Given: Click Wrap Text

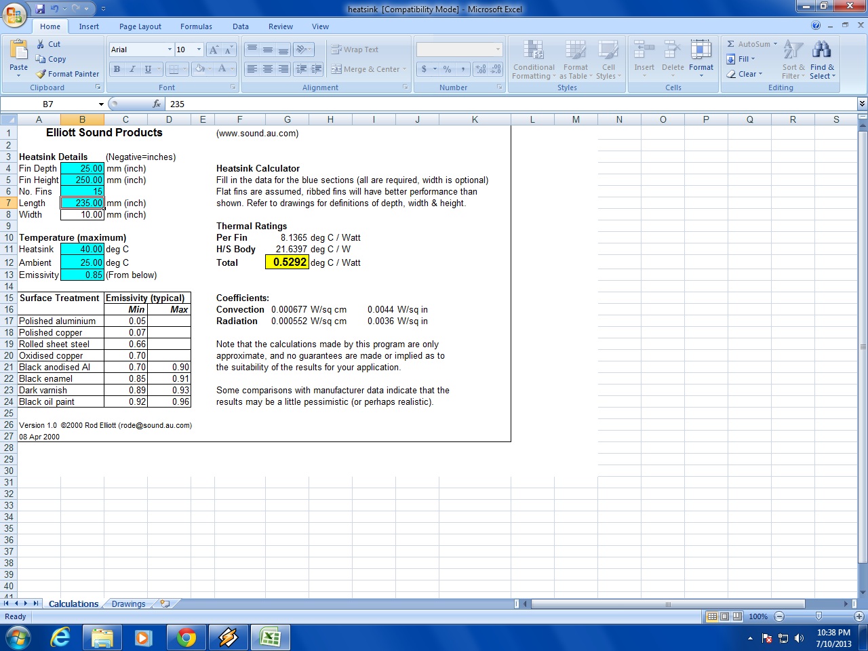Looking at the screenshot, I should click(x=355, y=50).
